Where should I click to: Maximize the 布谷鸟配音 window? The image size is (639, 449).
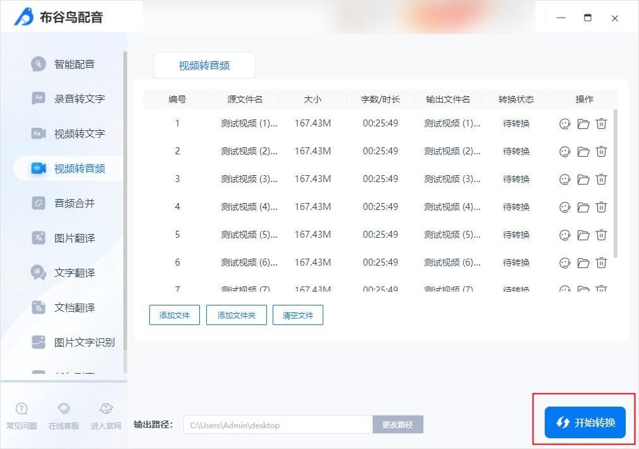588,18
